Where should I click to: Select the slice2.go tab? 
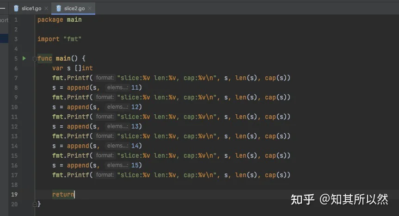tap(74, 8)
